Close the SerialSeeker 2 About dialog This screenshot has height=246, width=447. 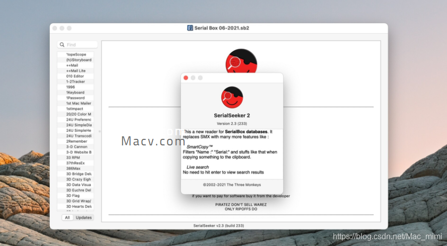click(x=186, y=78)
